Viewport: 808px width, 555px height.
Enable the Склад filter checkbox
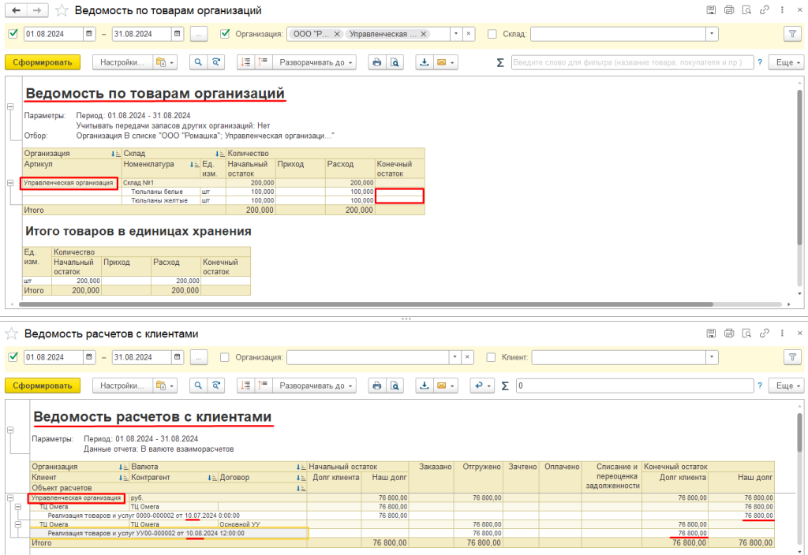[492, 34]
